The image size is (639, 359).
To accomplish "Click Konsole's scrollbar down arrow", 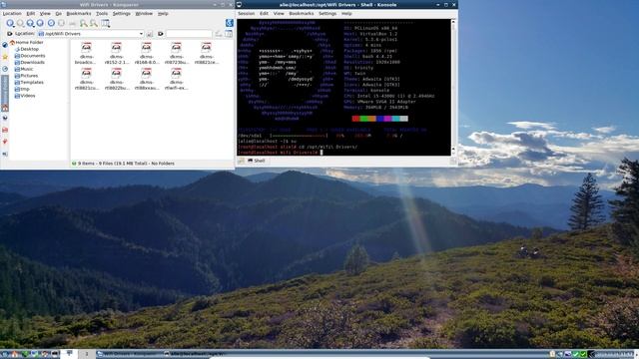I will [453, 153].
